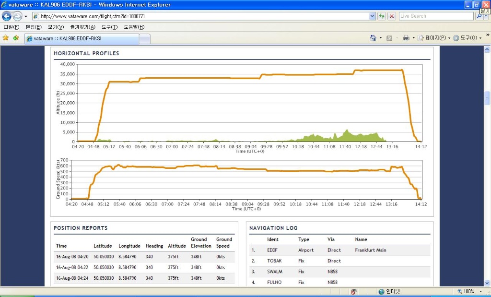The image size is (491, 297).
Task: Open the 100% zoom level dropdown
Action: point(481,291)
